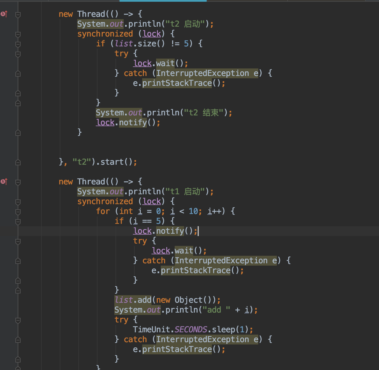Fold the Thread lambda that prints t2 启动
379x370 pixels.
coord(18,14)
